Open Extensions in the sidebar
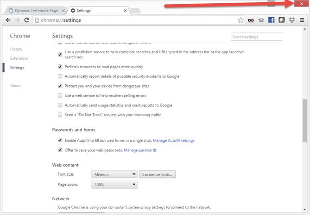The height and width of the screenshot is (215, 310). click(19, 58)
